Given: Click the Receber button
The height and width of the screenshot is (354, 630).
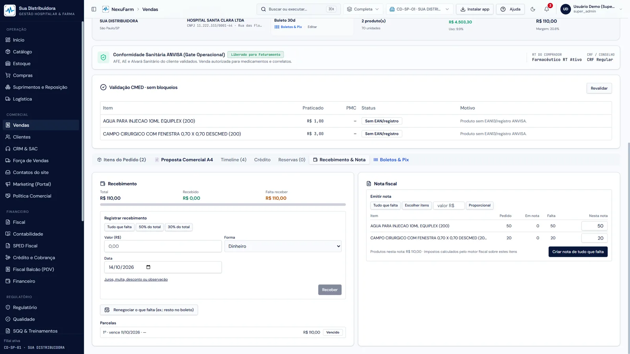Looking at the screenshot, I should click(x=330, y=290).
